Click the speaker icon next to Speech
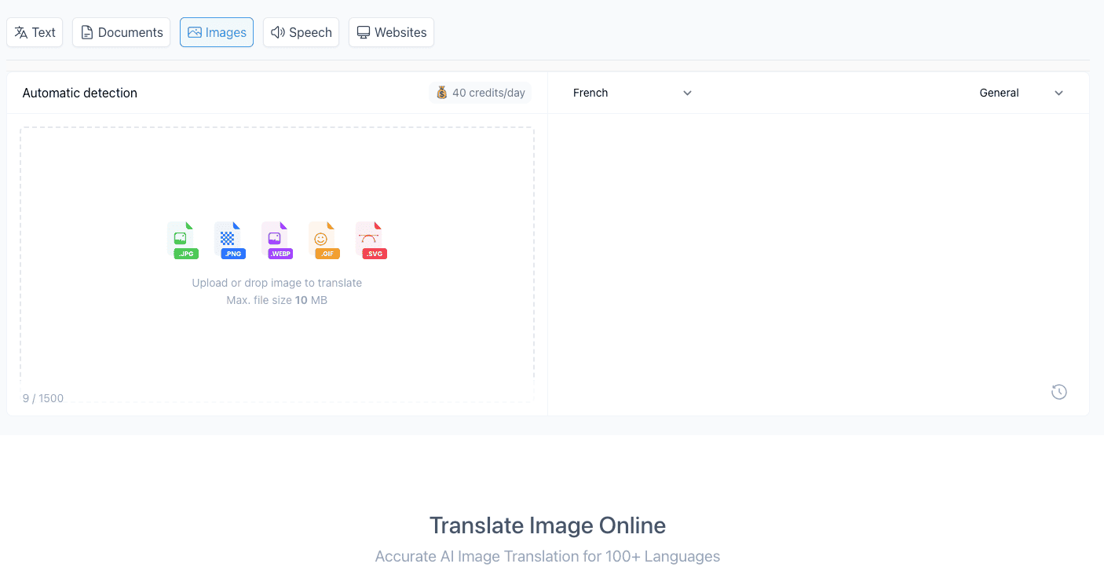1104x582 pixels. (x=278, y=31)
